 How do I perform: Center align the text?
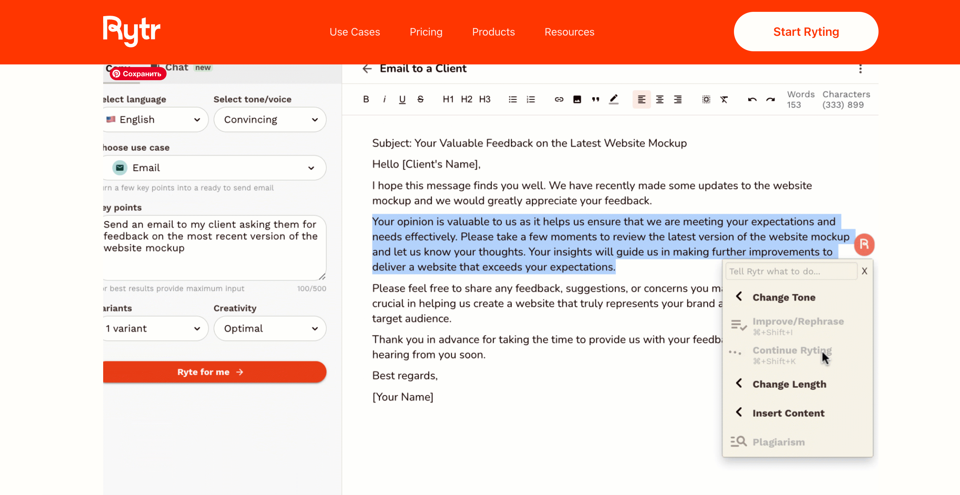660,99
